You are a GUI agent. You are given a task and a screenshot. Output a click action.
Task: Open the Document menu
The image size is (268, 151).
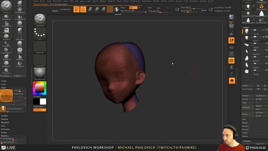(x=57, y=1)
